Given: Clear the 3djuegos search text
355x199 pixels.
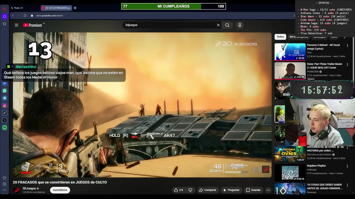Looking at the screenshot, I should 218,25.
